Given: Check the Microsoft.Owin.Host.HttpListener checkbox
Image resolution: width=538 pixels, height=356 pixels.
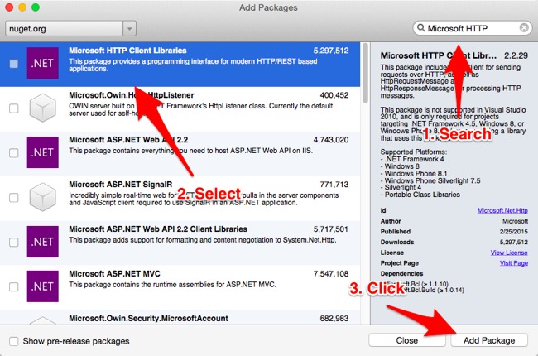Looking at the screenshot, I should (14, 108).
